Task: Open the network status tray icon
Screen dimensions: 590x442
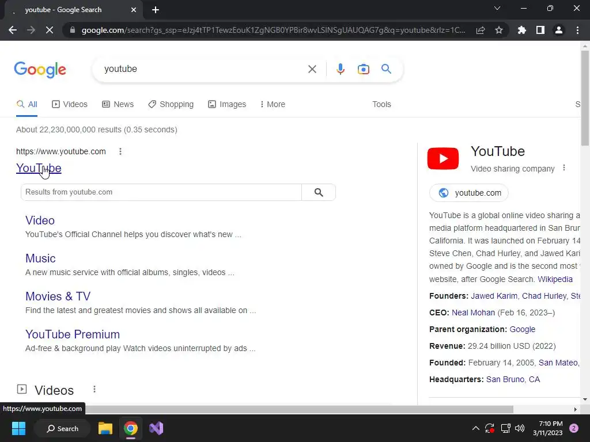Action: click(x=505, y=428)
